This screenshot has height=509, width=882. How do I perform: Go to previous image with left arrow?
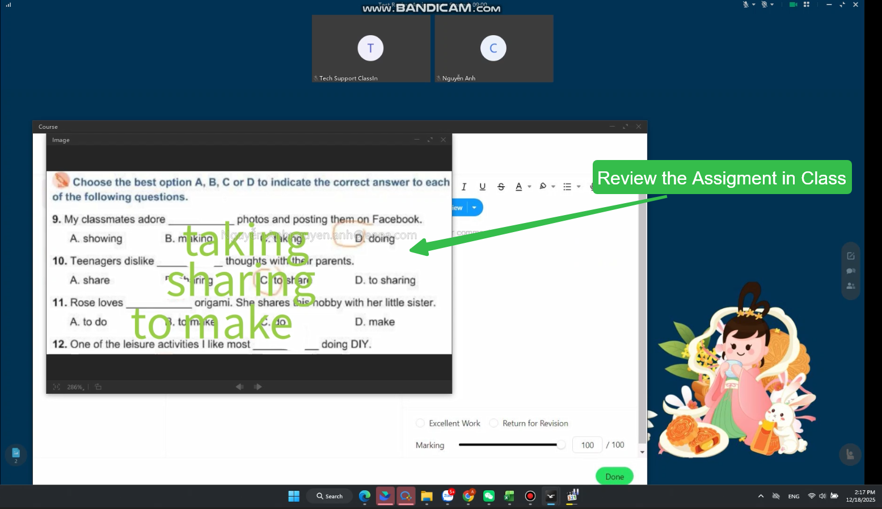[239, 387]
